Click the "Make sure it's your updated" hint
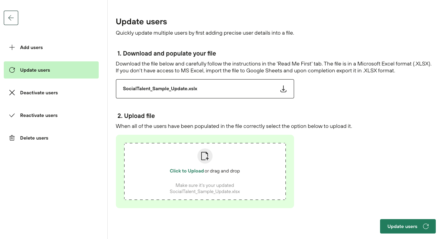The image size is (443, 239). (x=205, y=185)
